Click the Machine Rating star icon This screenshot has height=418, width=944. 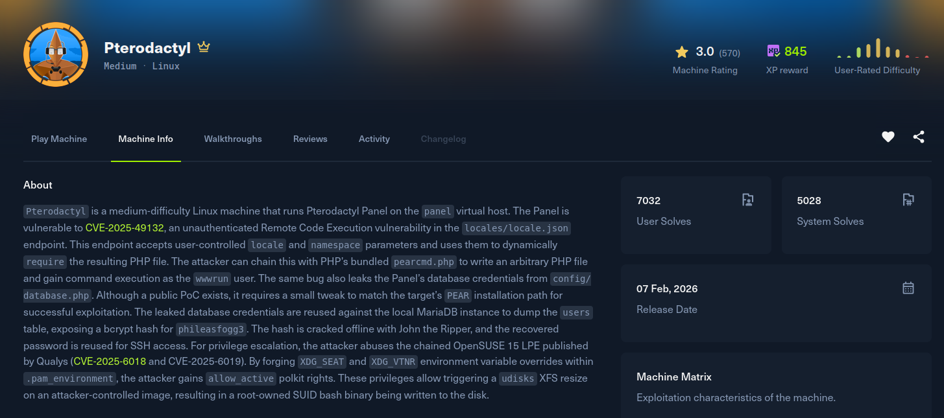tap(682, 52)
